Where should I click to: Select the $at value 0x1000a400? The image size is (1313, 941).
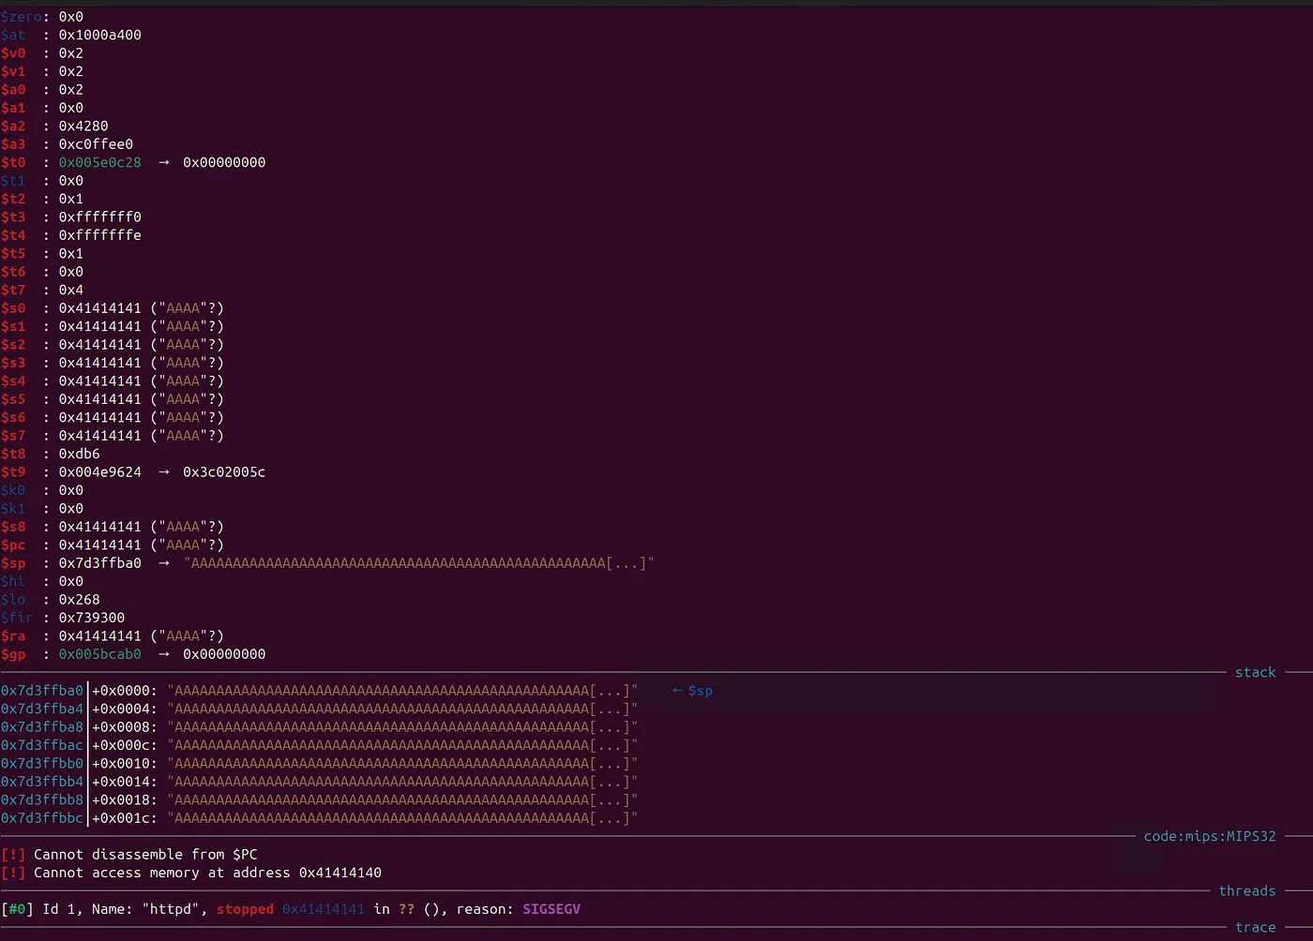[x=100, y=35]
